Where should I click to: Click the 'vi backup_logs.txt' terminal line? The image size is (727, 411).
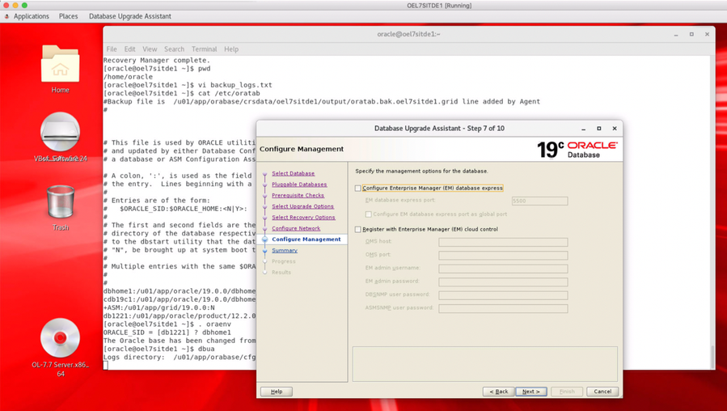tap(188, 85)
